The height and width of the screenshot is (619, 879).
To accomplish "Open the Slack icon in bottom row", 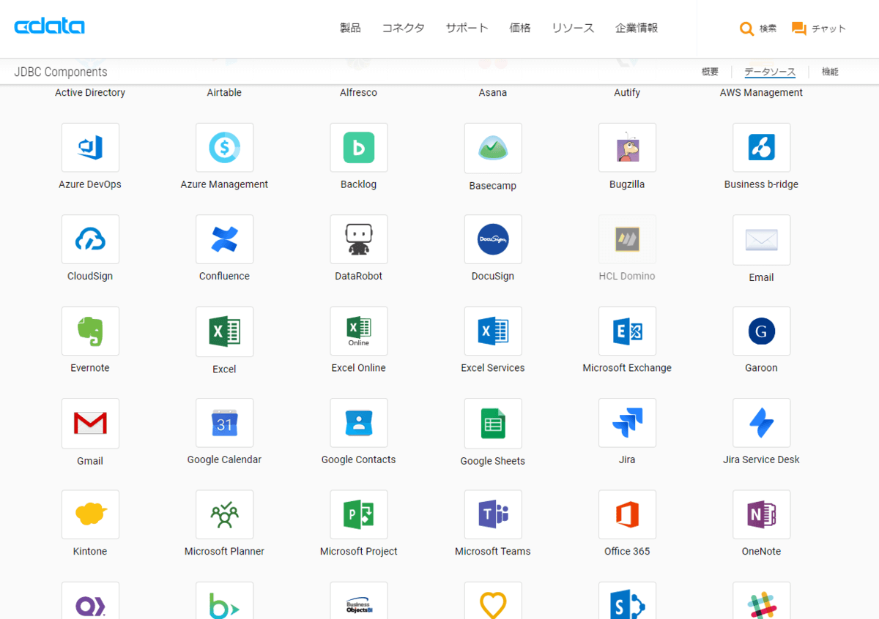I will (x=761, y=600).
